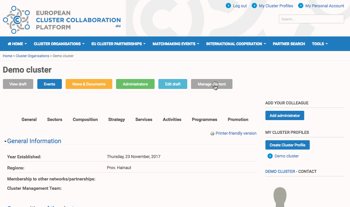Click the contact avatar silhouette
The height and width of the screenshot is (207, 350).
280,197
